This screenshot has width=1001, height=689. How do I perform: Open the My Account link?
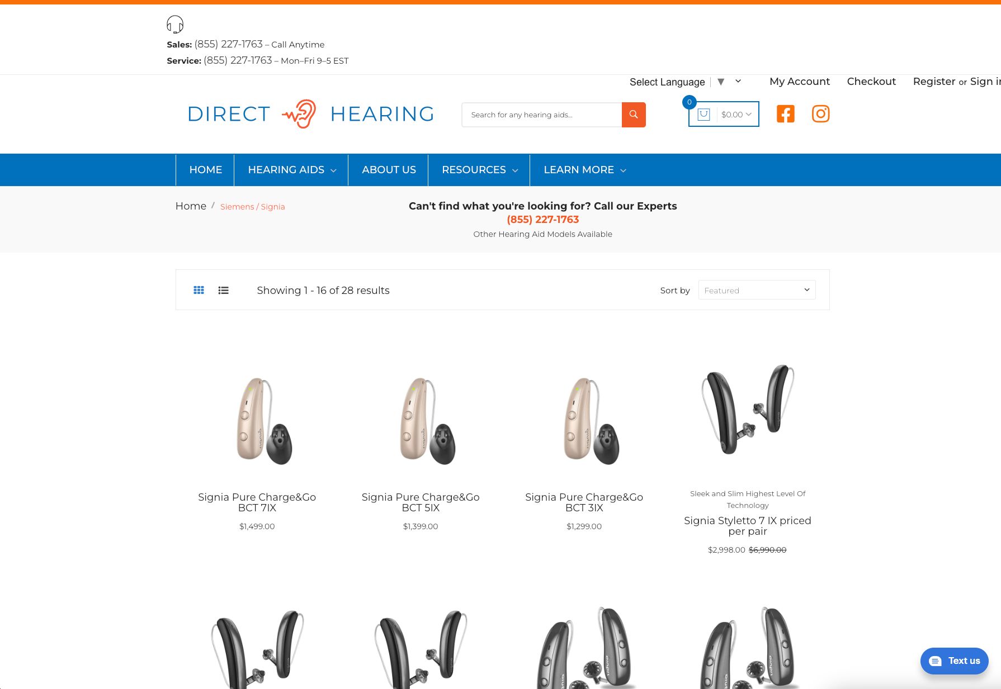[799, 82]
